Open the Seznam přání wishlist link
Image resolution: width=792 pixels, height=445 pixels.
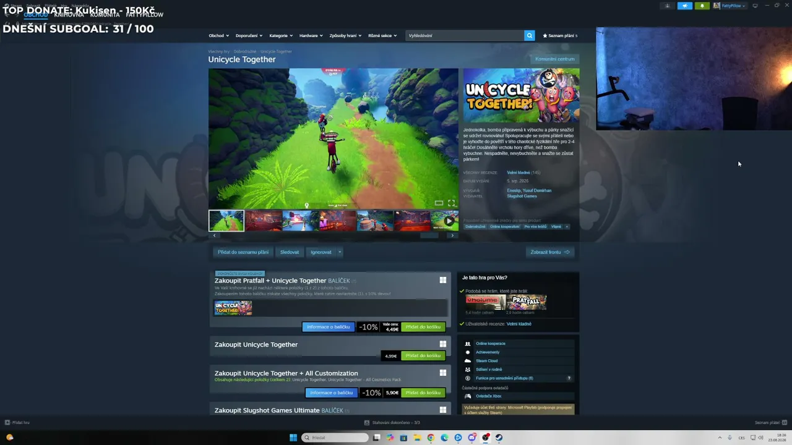[x=560, y=36]
